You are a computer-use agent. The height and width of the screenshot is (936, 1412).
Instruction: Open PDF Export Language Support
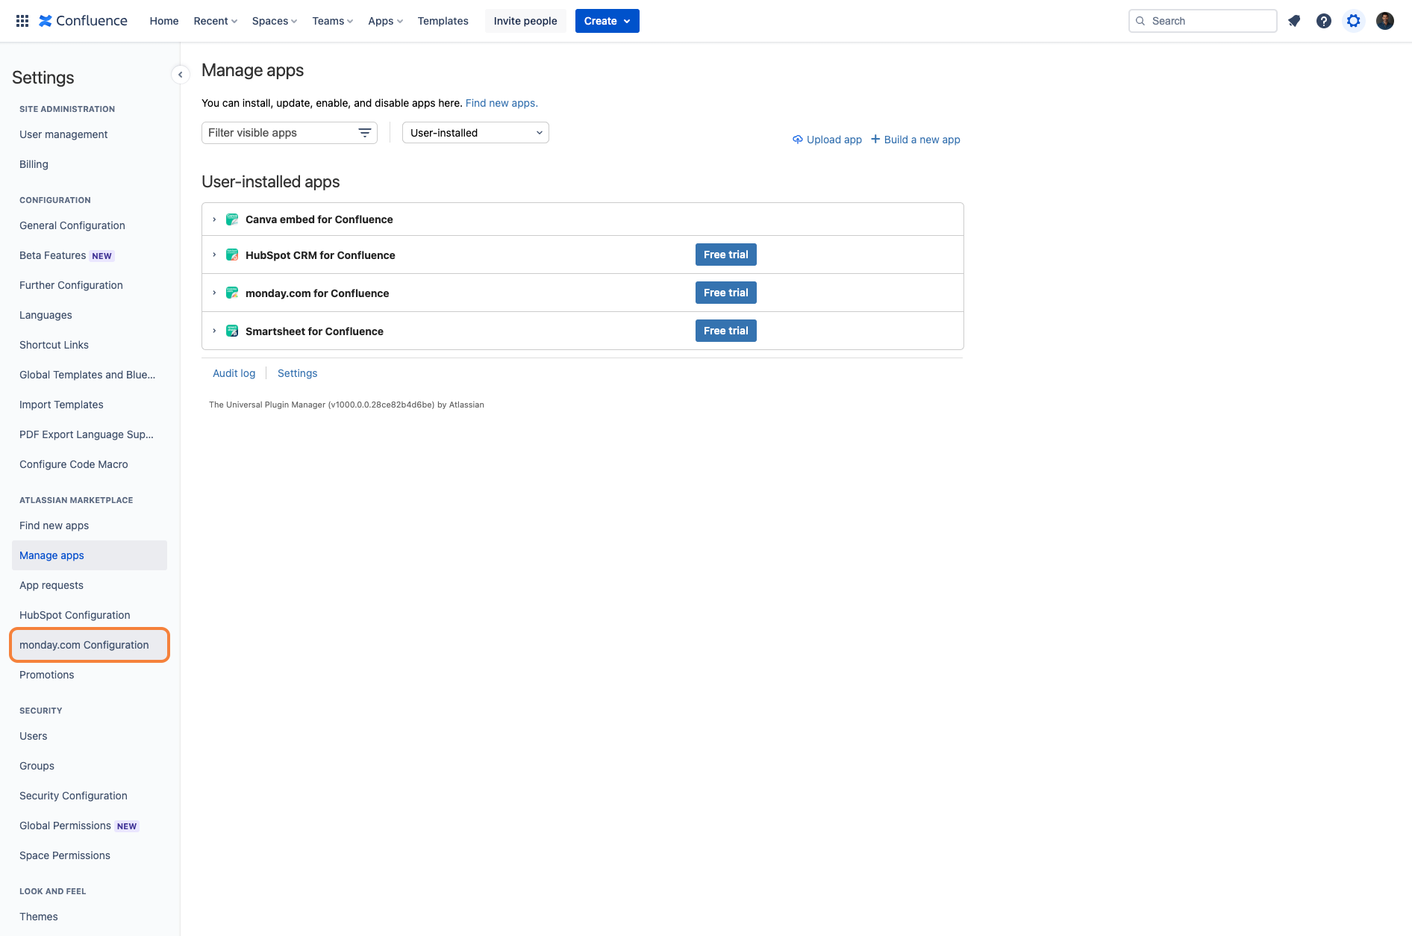90,434
